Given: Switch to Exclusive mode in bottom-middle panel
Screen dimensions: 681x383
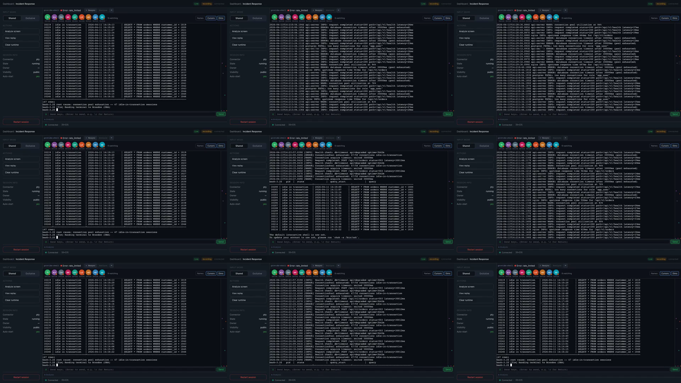Looking at the screenshot, I should click(257, 273).
